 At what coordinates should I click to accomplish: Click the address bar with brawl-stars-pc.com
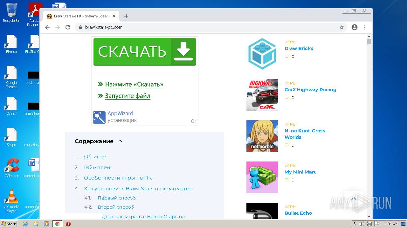[x=211, y=27]
